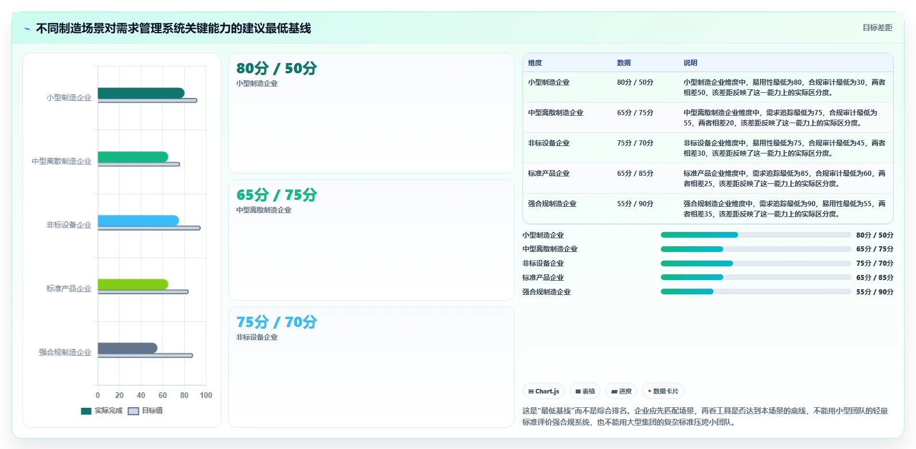The width and height of the screenshot is (916, 449).
Task: Select the 进度 chip
Action: pyautogui.click(x=621, y=391)
